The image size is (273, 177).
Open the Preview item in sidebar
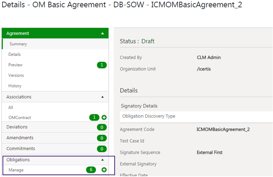click(16, 65)
